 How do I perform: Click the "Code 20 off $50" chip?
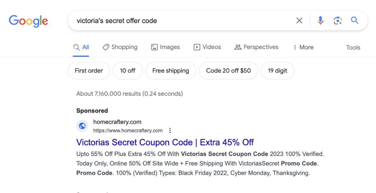tap(228, 71)
